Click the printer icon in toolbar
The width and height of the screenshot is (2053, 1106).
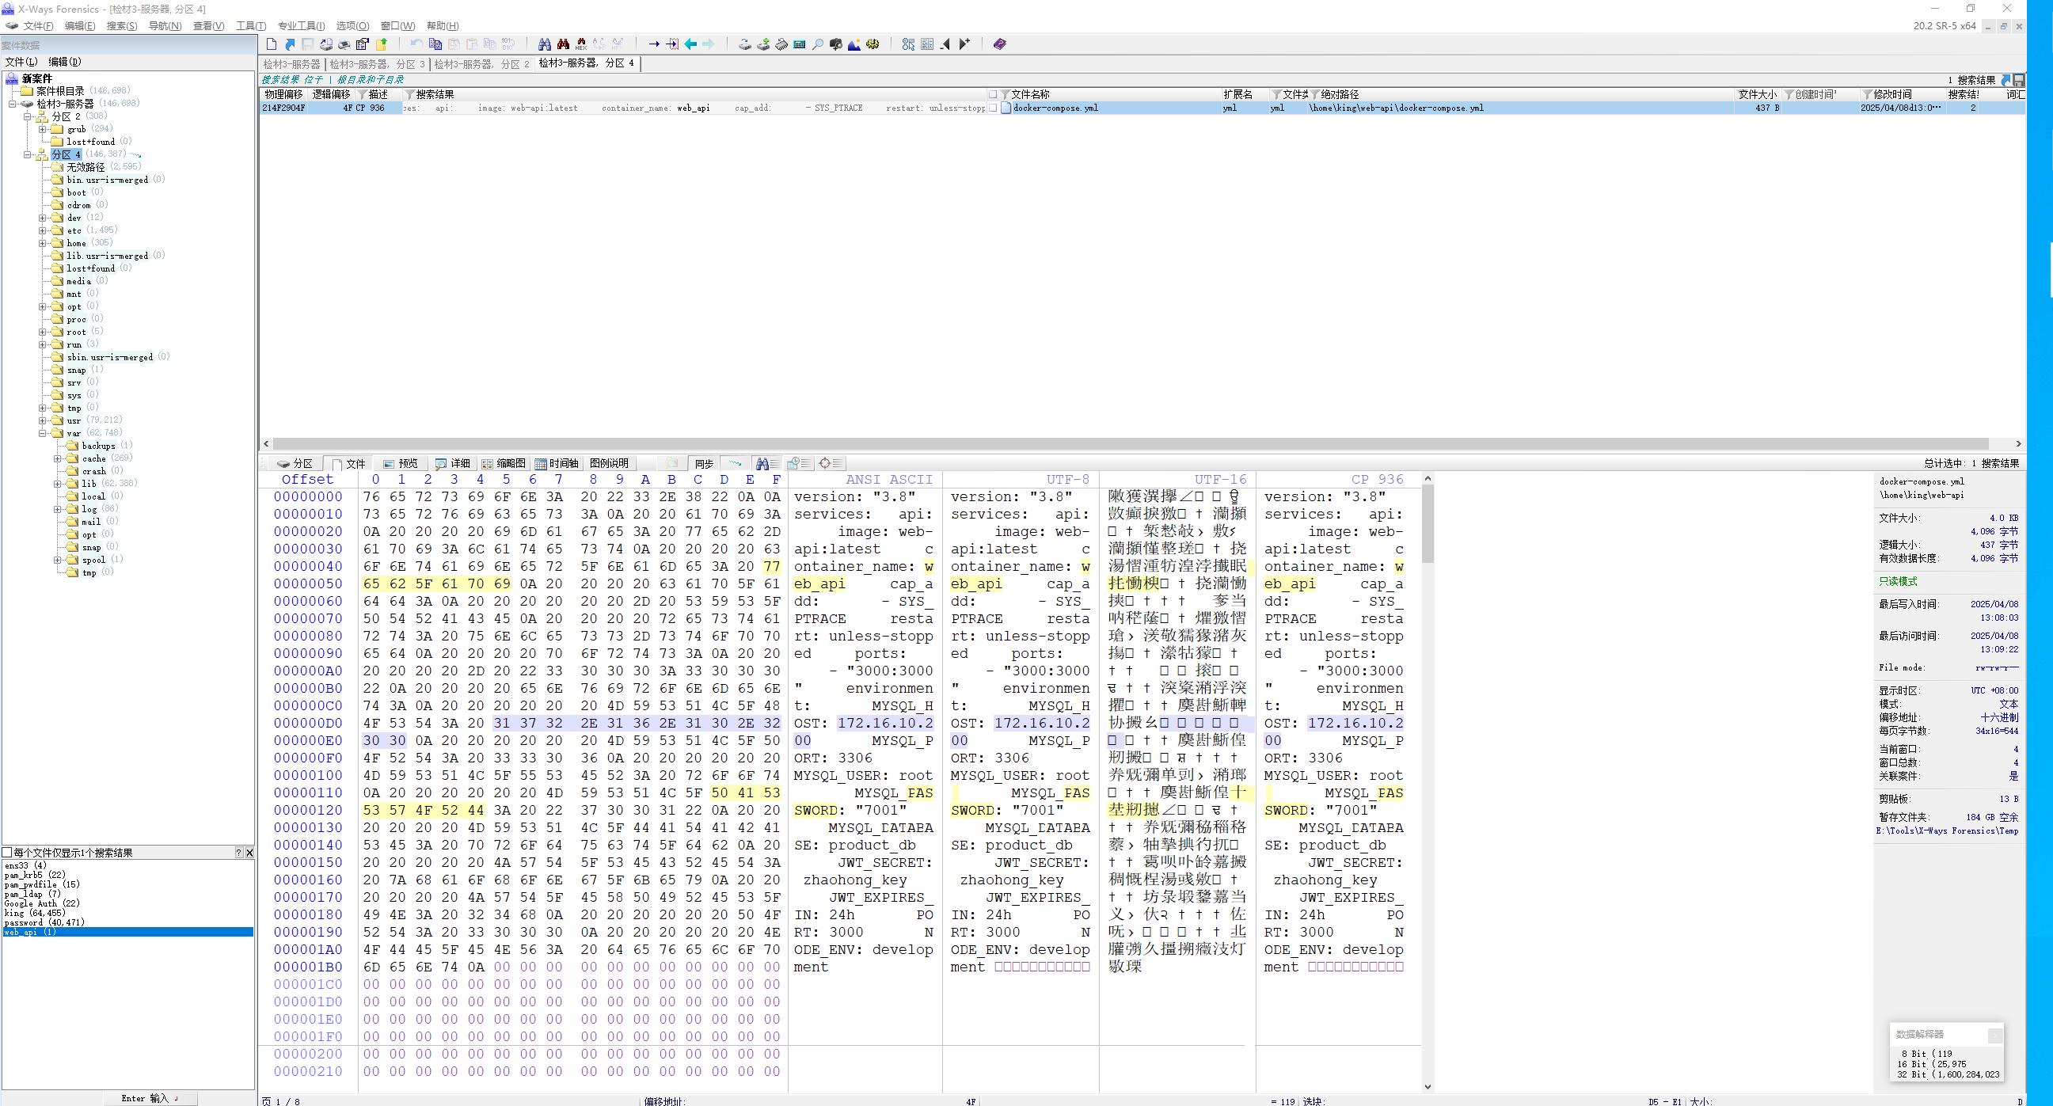click(x=344, y=44)
